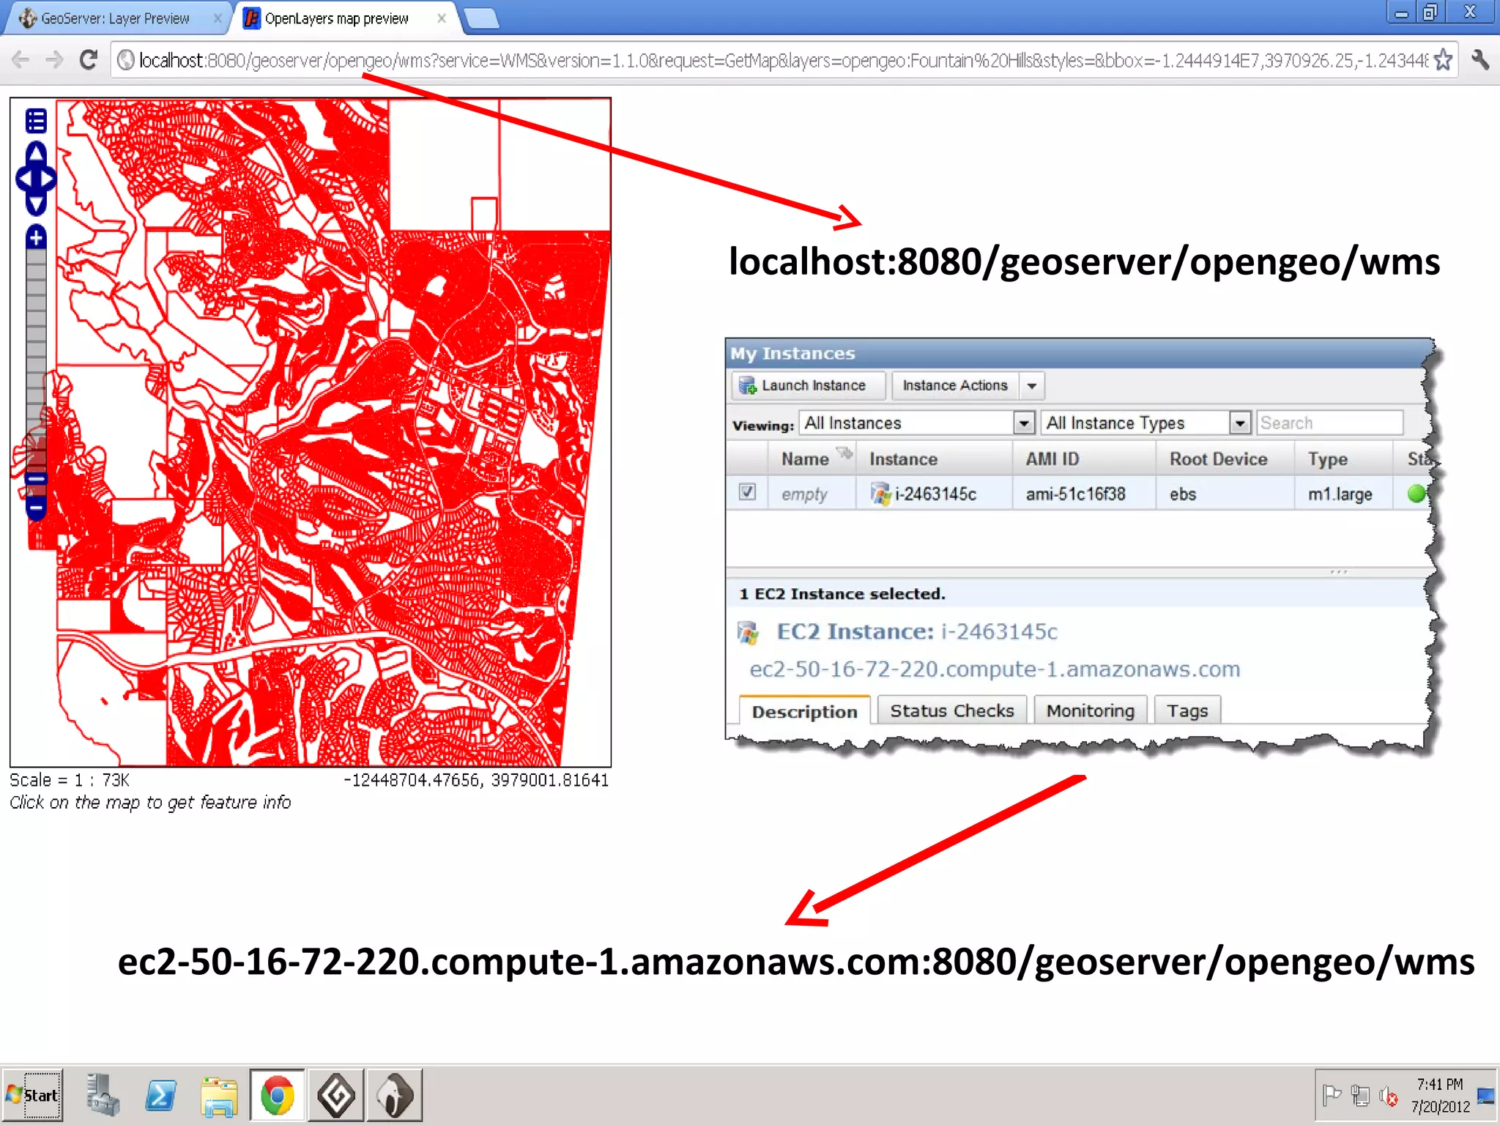Screen dimensions: 1500x1125
Task: Sort by the Type column header
Action: tap(1343, 459)
